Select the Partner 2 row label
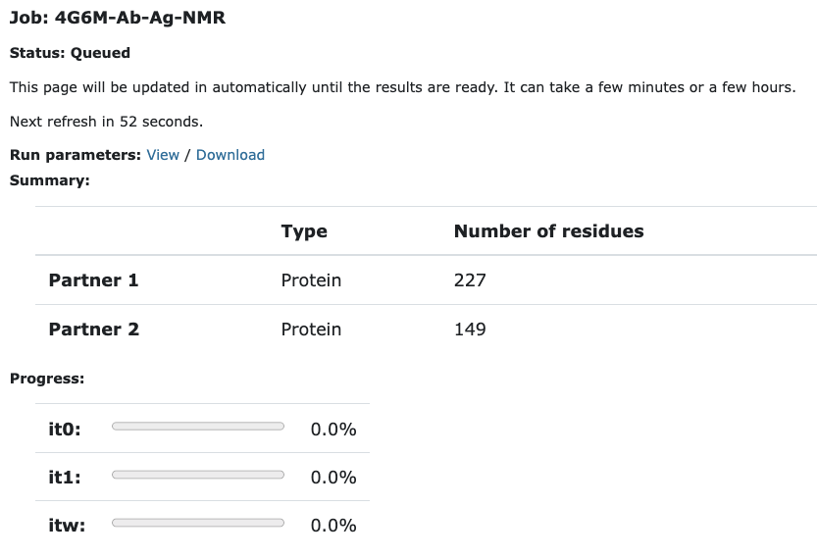Image resolution: width=817 pixels, height=558 pixels. (x=94, y=330)
